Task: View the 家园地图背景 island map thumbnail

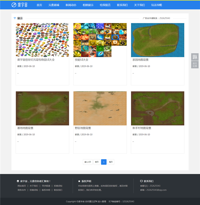Action: click(157, 40)
